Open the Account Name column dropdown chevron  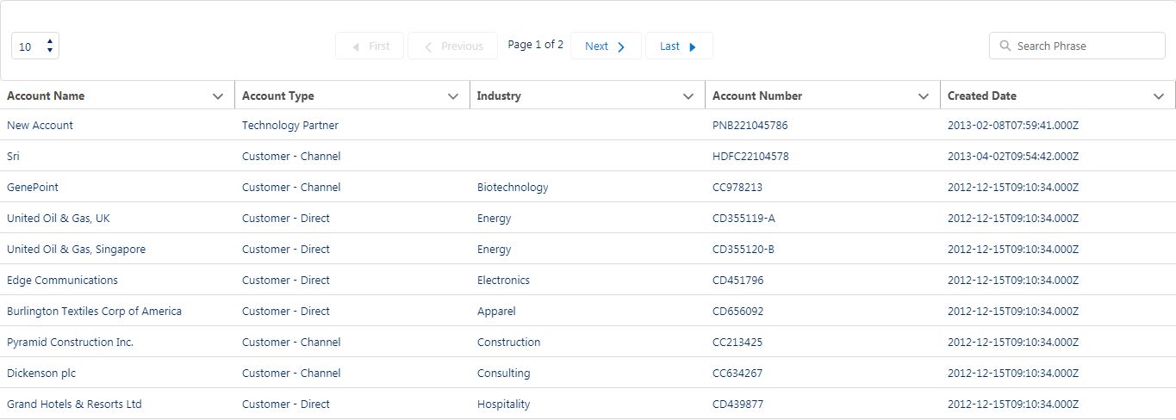[218, 96]
